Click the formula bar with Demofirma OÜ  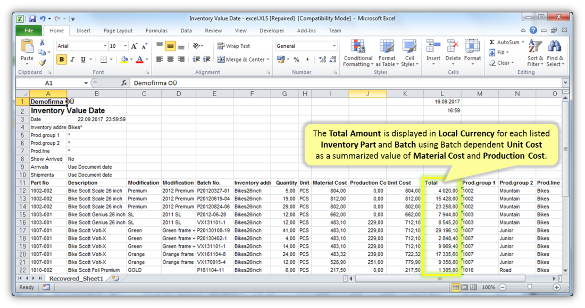(347, 83)
